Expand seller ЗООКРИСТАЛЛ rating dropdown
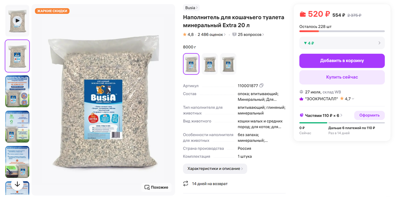 tap(353, 99)
